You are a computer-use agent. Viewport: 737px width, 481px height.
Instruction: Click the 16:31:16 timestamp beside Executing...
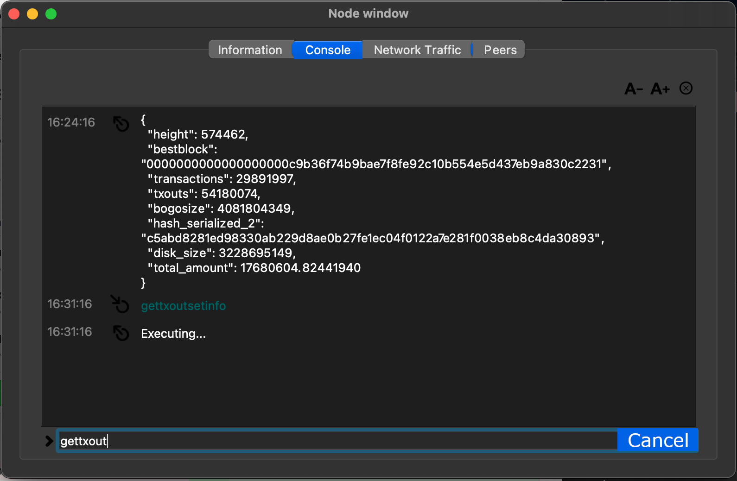(70, 332)
